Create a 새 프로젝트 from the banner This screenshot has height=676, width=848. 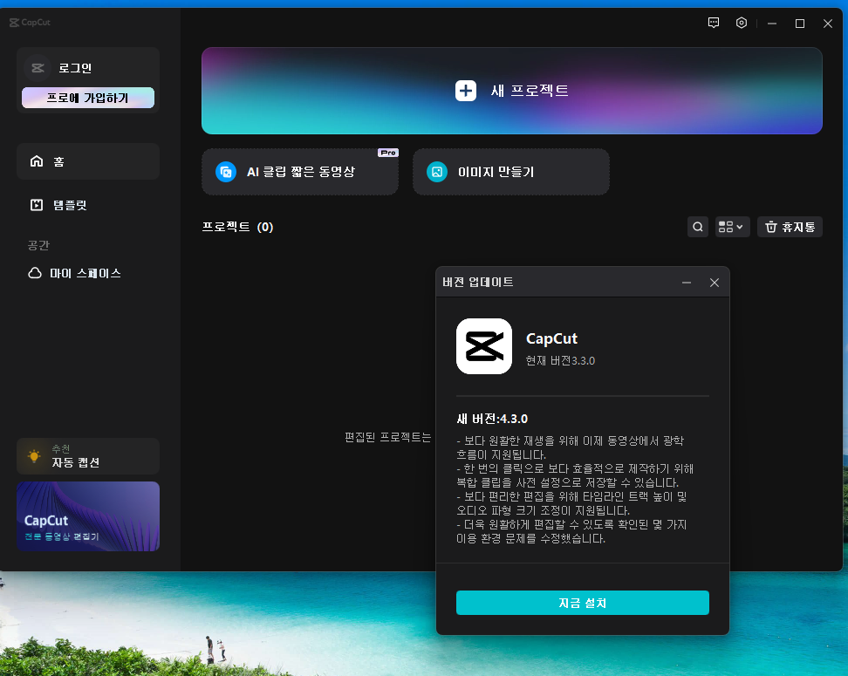click(511, 91)
